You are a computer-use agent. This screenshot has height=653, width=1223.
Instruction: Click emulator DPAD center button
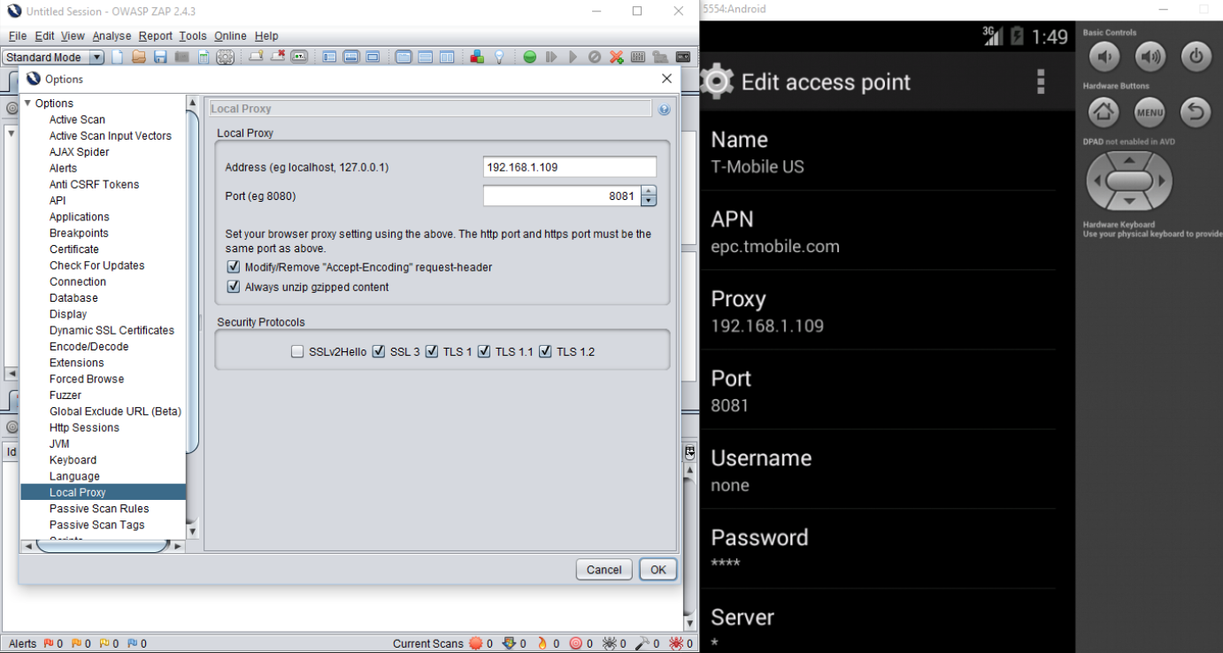(1128, 181)
